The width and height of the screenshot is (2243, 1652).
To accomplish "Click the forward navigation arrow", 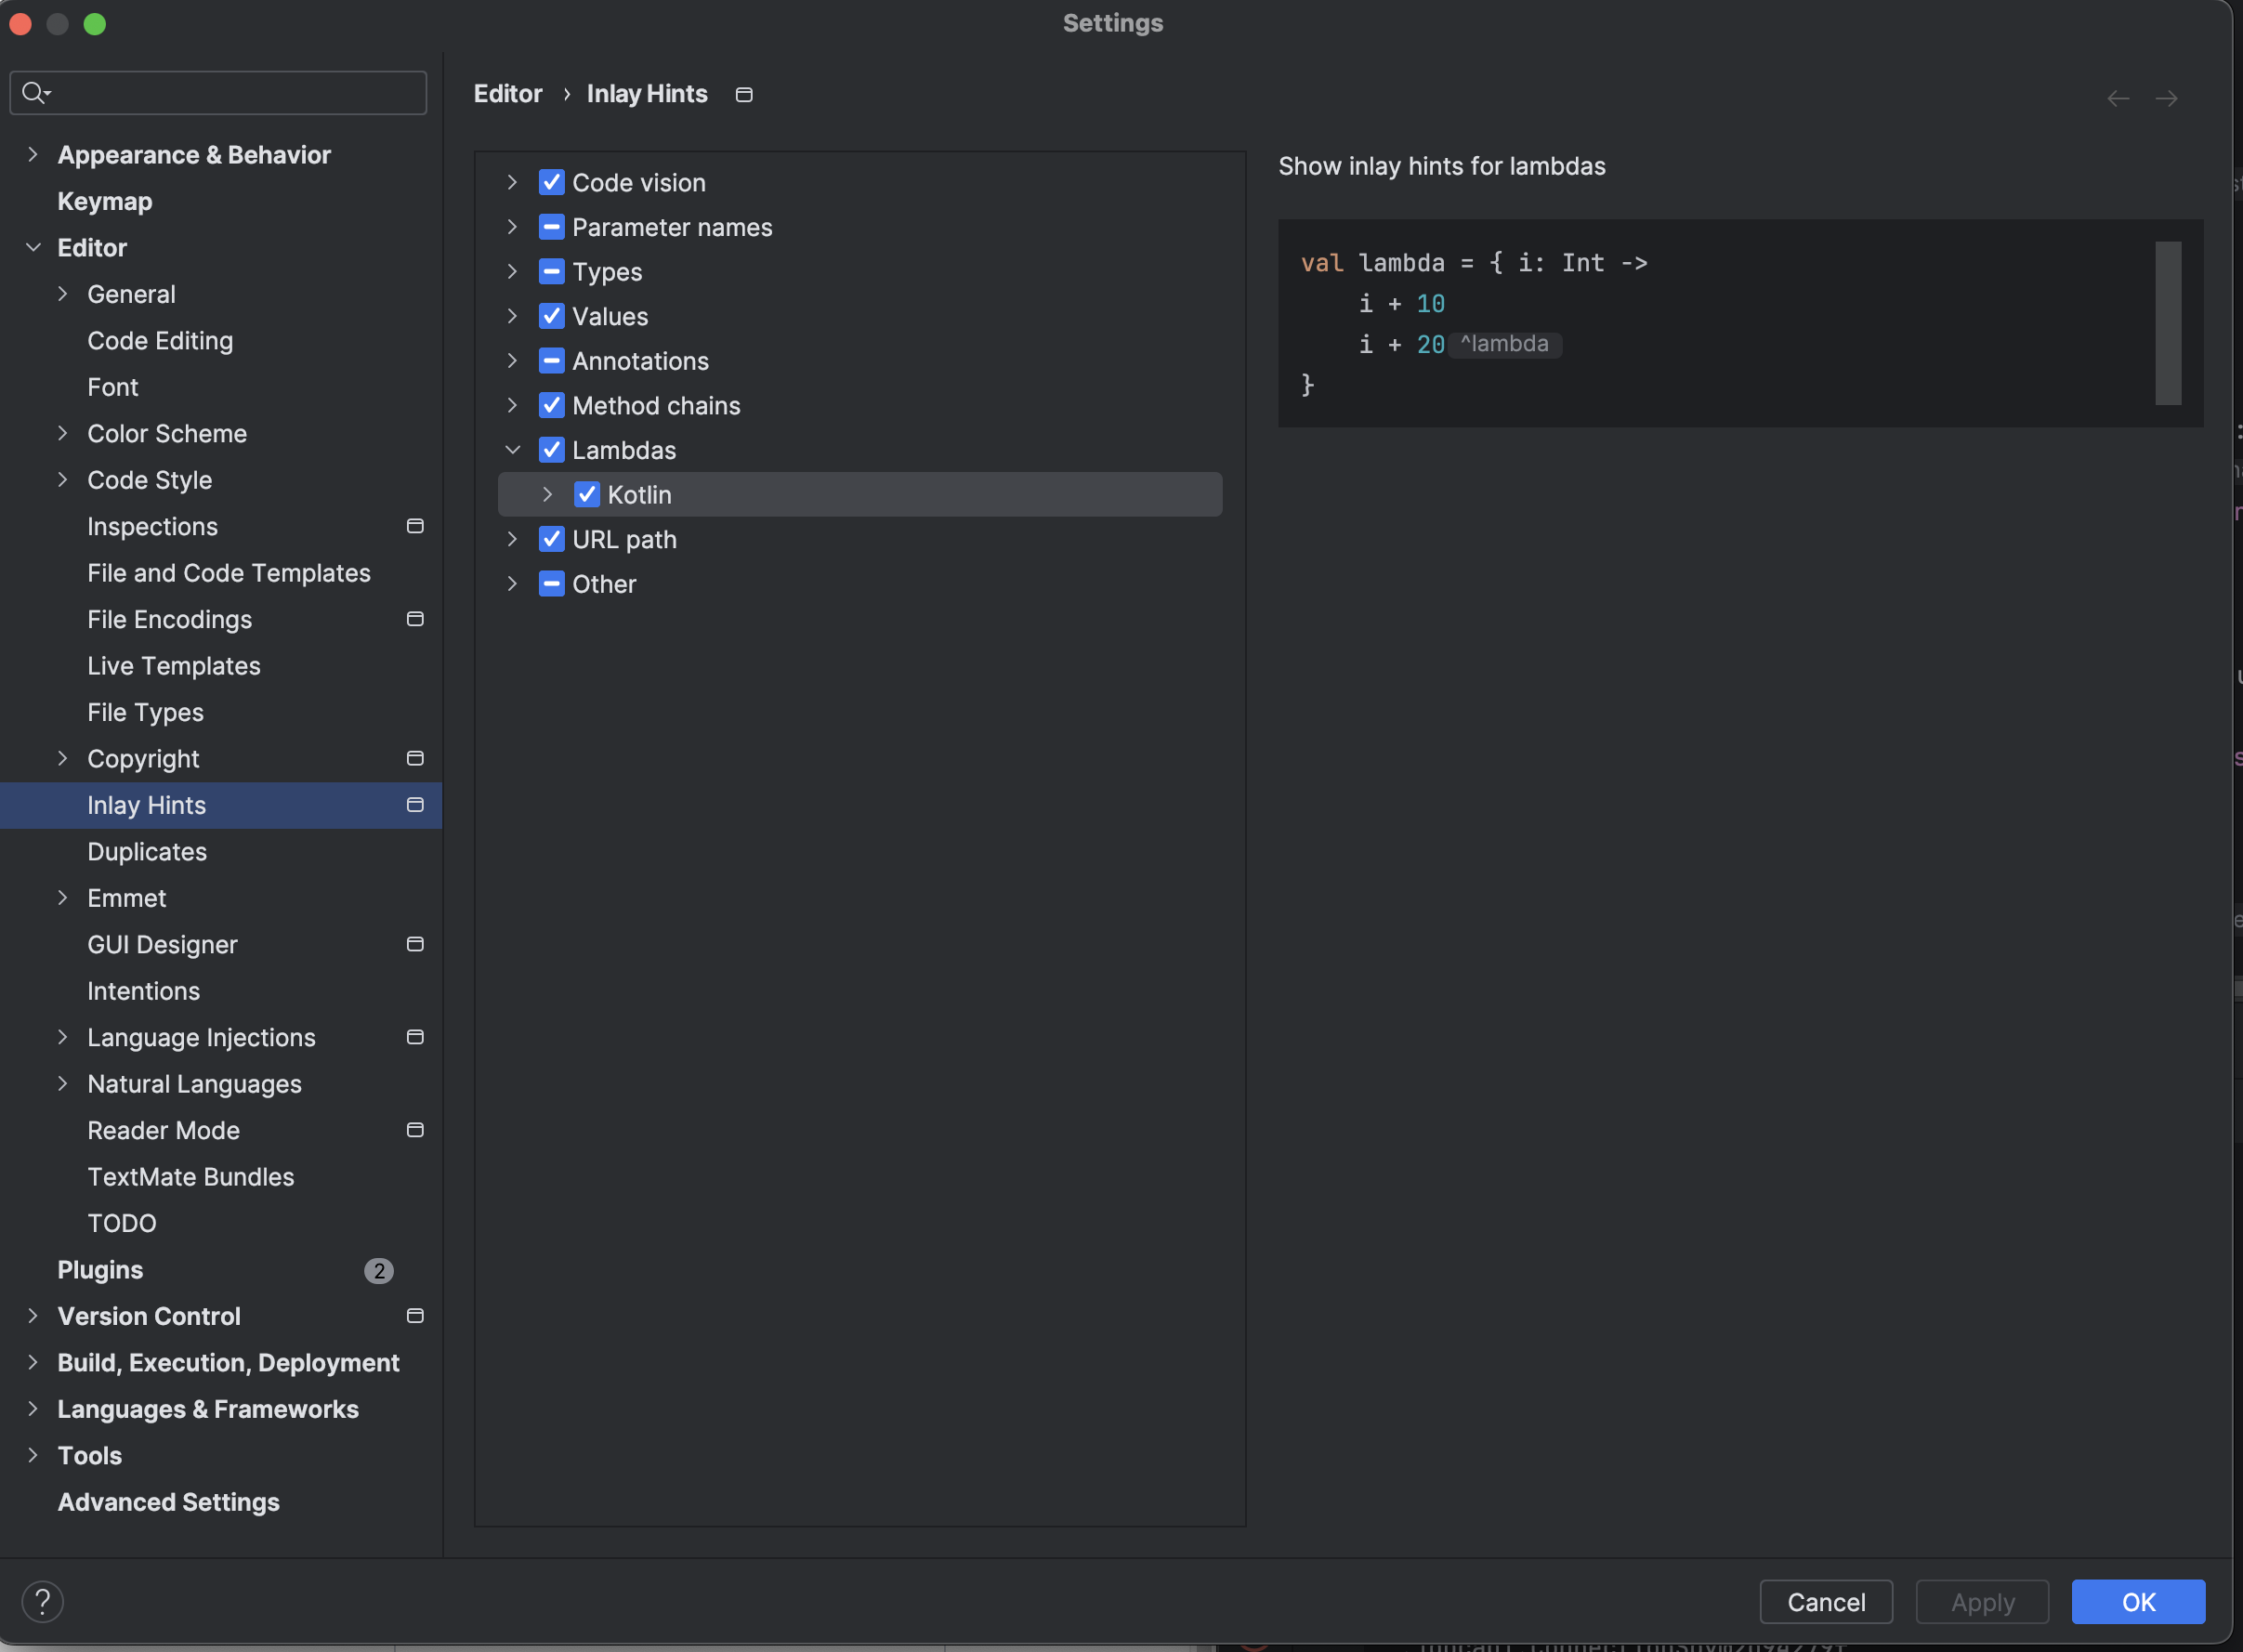I will pos(2166,98).
